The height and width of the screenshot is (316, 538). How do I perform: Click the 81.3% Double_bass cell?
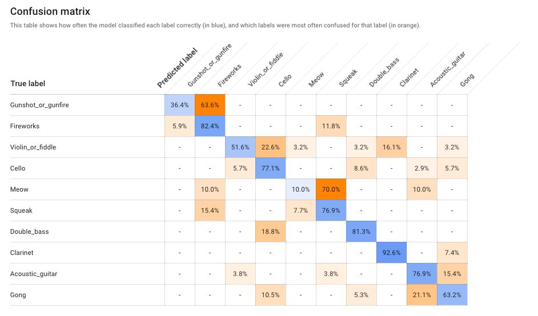pyautogui.click(x=361, y=232)
